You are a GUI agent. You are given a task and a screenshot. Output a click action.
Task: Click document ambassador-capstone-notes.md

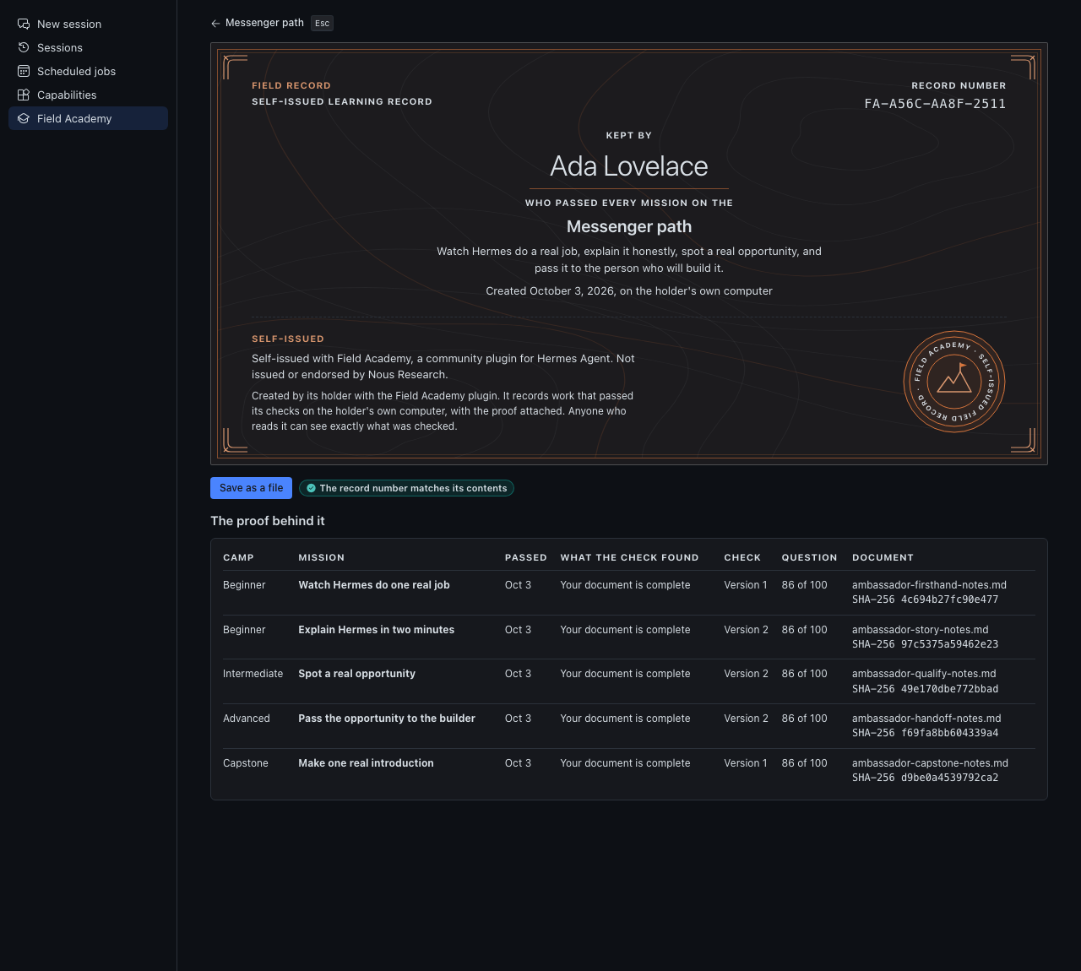930,763
